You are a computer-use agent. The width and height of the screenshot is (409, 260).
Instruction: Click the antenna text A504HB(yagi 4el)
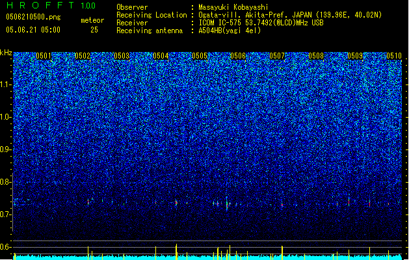(x=230, y=31)
